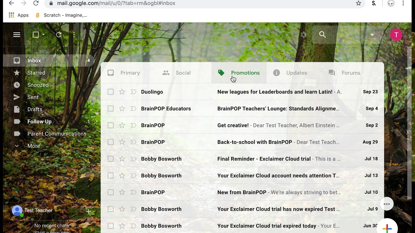Open the three-dot more options in mail toolbar
This screenshot has width=415, height=233.
pyautogui.click(x=74, y=35)
